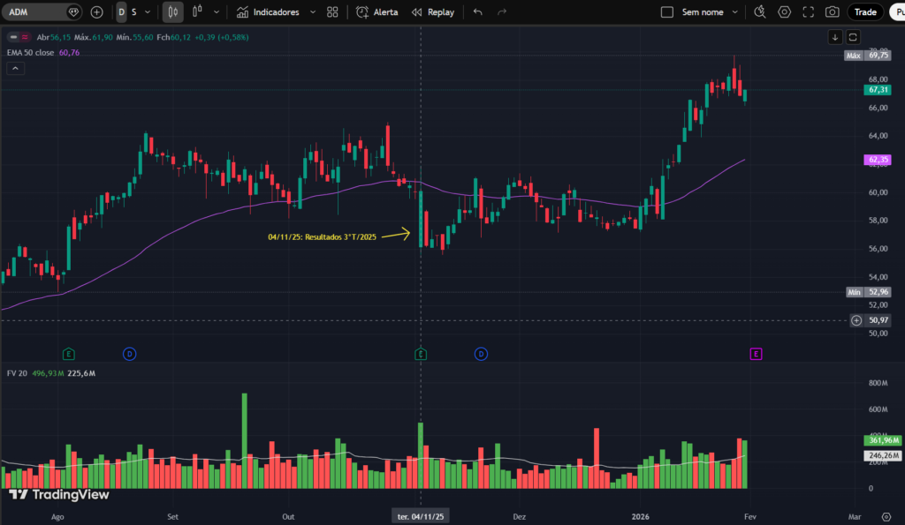
Task: Open the symbol search for ADM
Action: coord(35,12)
